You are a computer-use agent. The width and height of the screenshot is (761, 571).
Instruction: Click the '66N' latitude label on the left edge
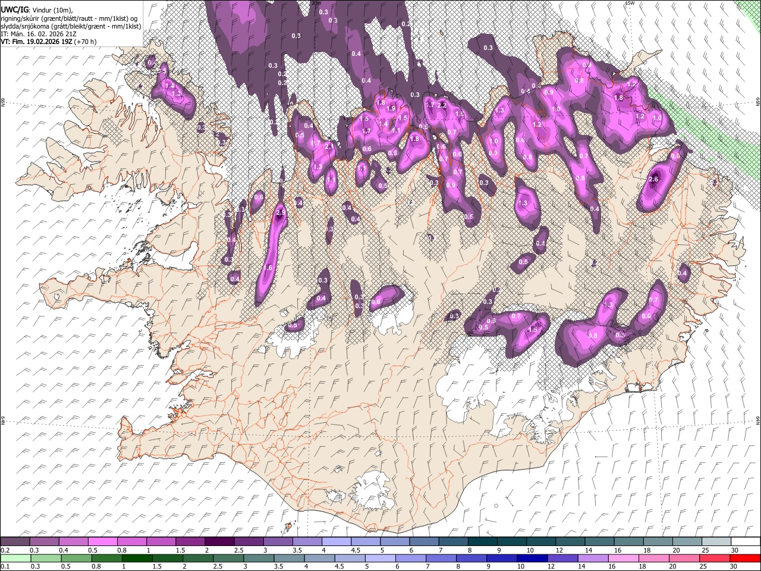(x=3, y=102)
